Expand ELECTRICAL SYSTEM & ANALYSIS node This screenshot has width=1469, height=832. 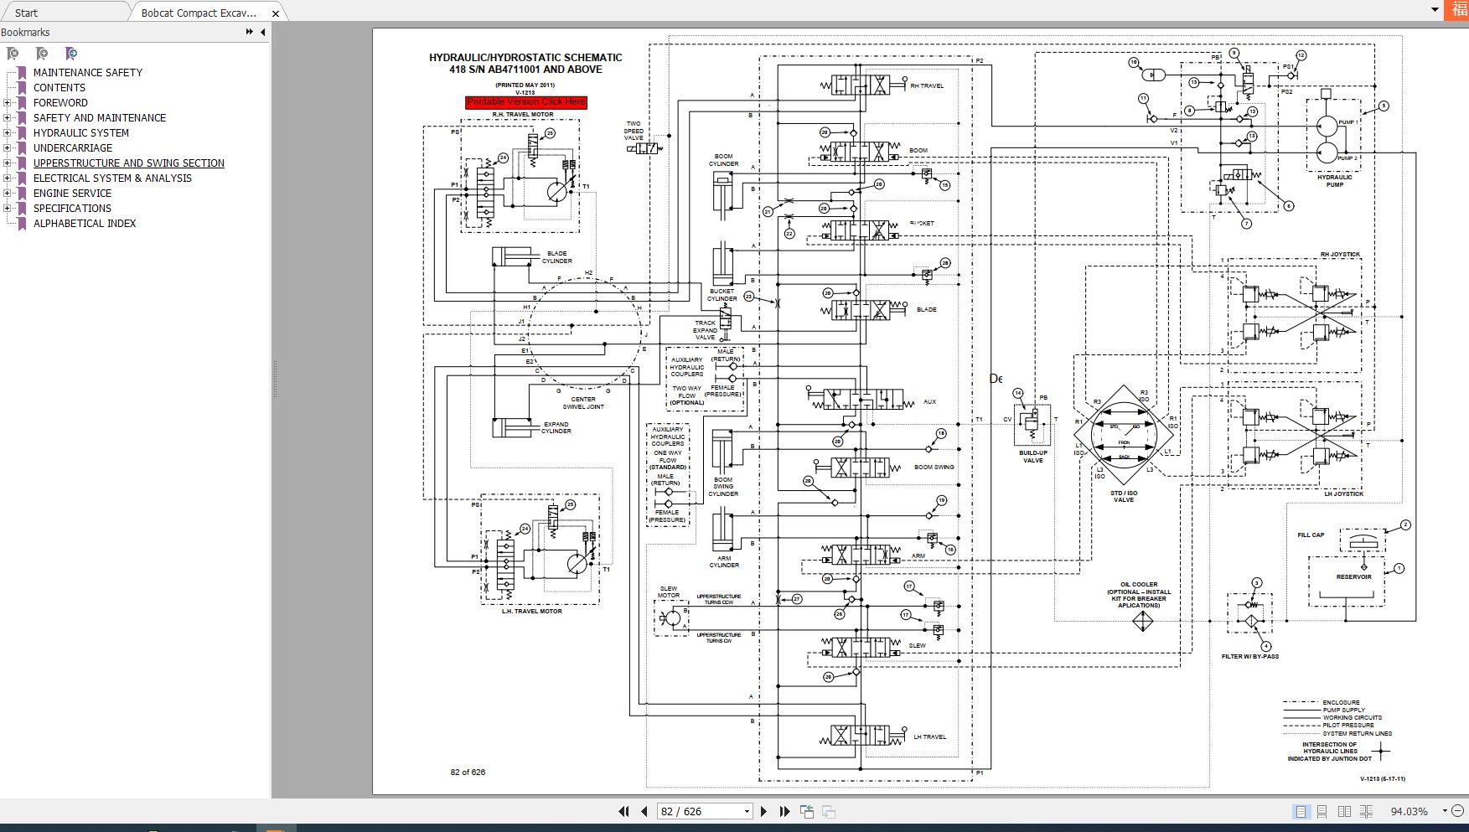[x=8, y=178]
